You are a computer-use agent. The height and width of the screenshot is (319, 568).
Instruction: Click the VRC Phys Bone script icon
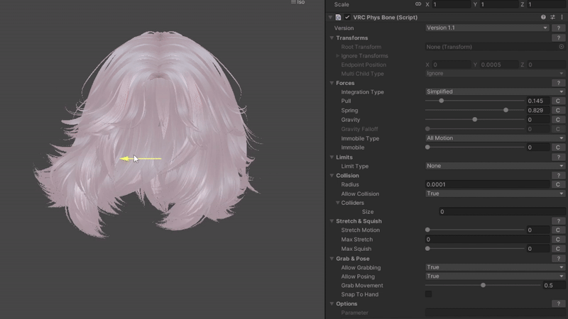click(x=339, y=17)
